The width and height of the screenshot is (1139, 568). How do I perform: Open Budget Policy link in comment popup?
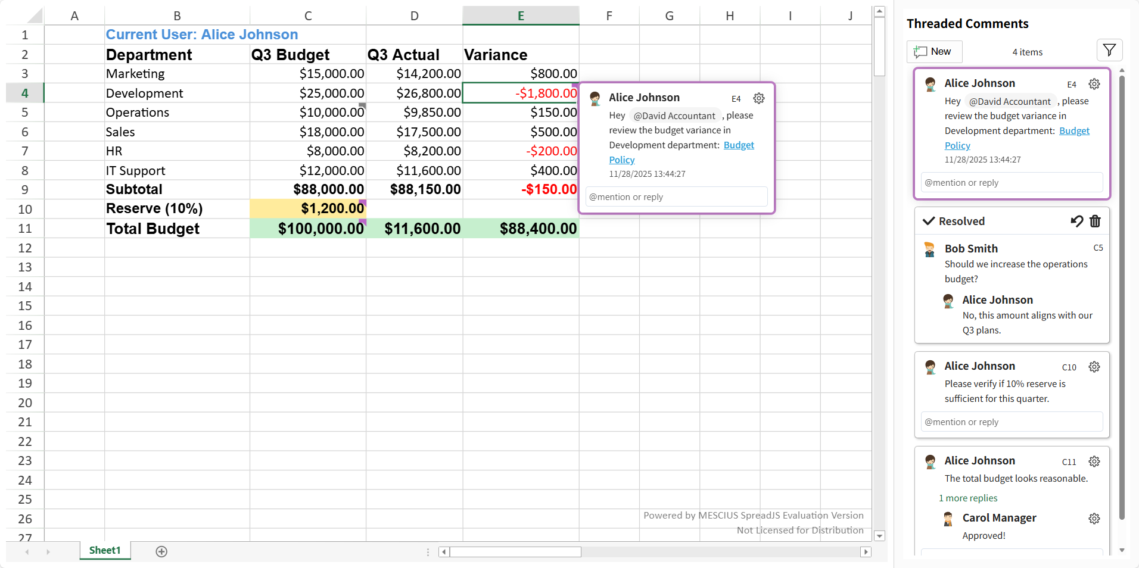point(738,145)
